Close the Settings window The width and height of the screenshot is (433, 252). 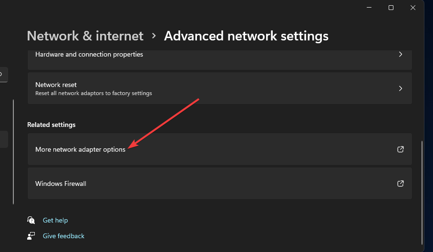(x=413, y=8)
